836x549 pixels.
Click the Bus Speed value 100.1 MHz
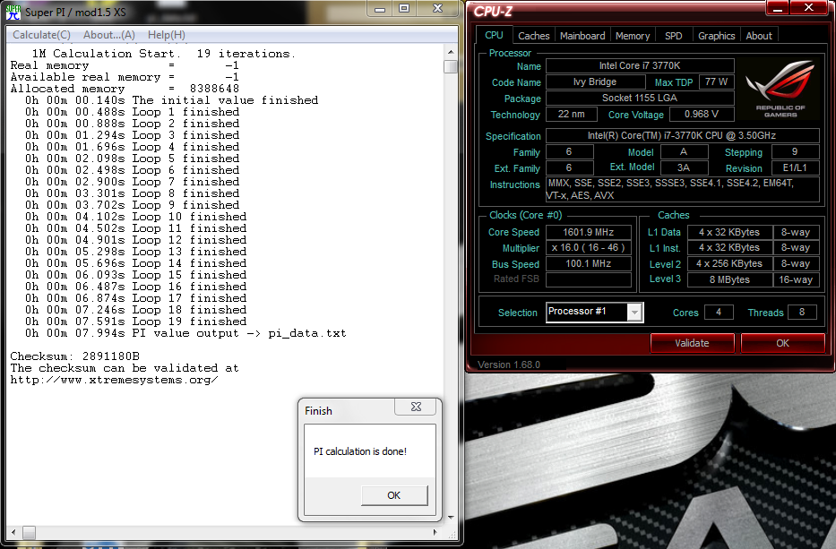click(x=588, y=264)
